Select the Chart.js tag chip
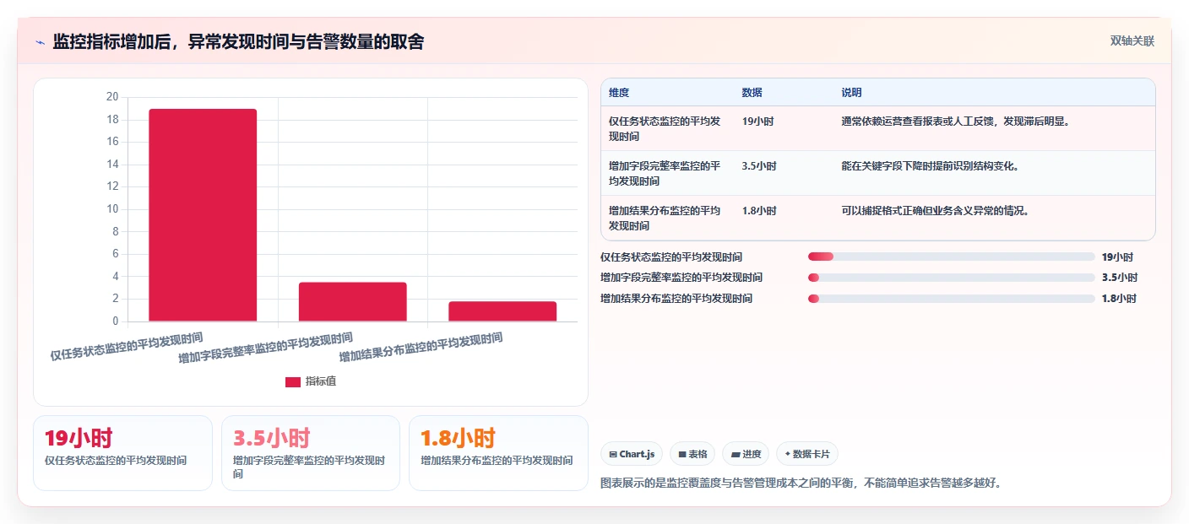Screen dimensions: 1189x524 (x=632, y=454)
